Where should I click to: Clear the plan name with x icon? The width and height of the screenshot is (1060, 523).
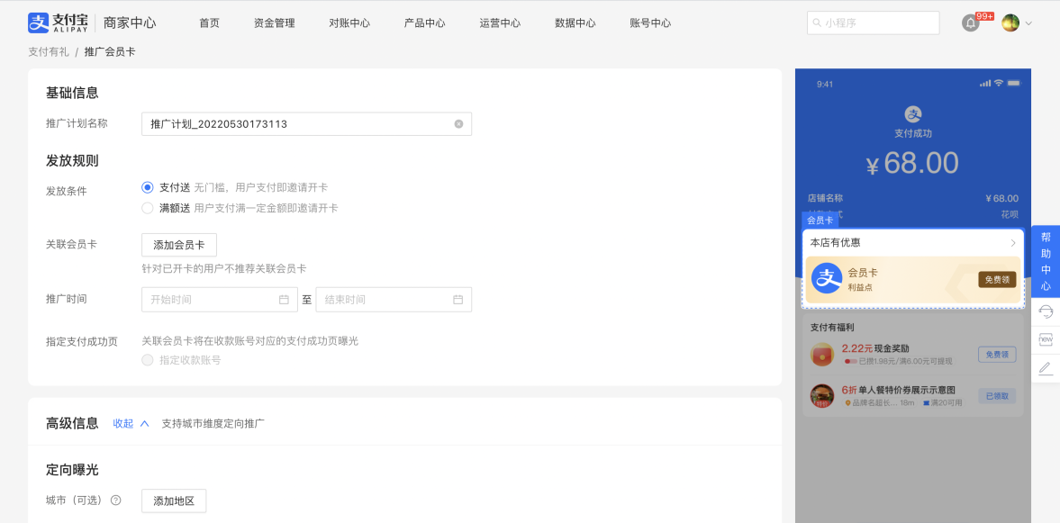click(x=458, y=123)
